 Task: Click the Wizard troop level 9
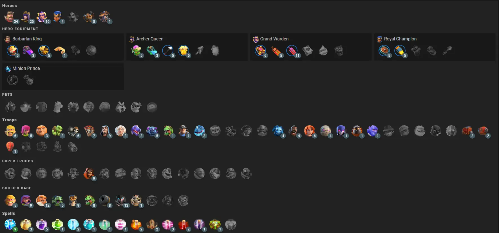[x=105, y=131]
